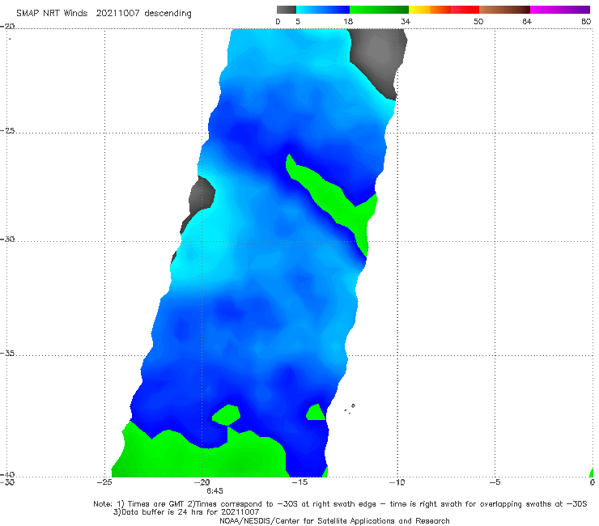
Task: Click the longitude label '-20' on bottom axis
Action: [202, 482]
